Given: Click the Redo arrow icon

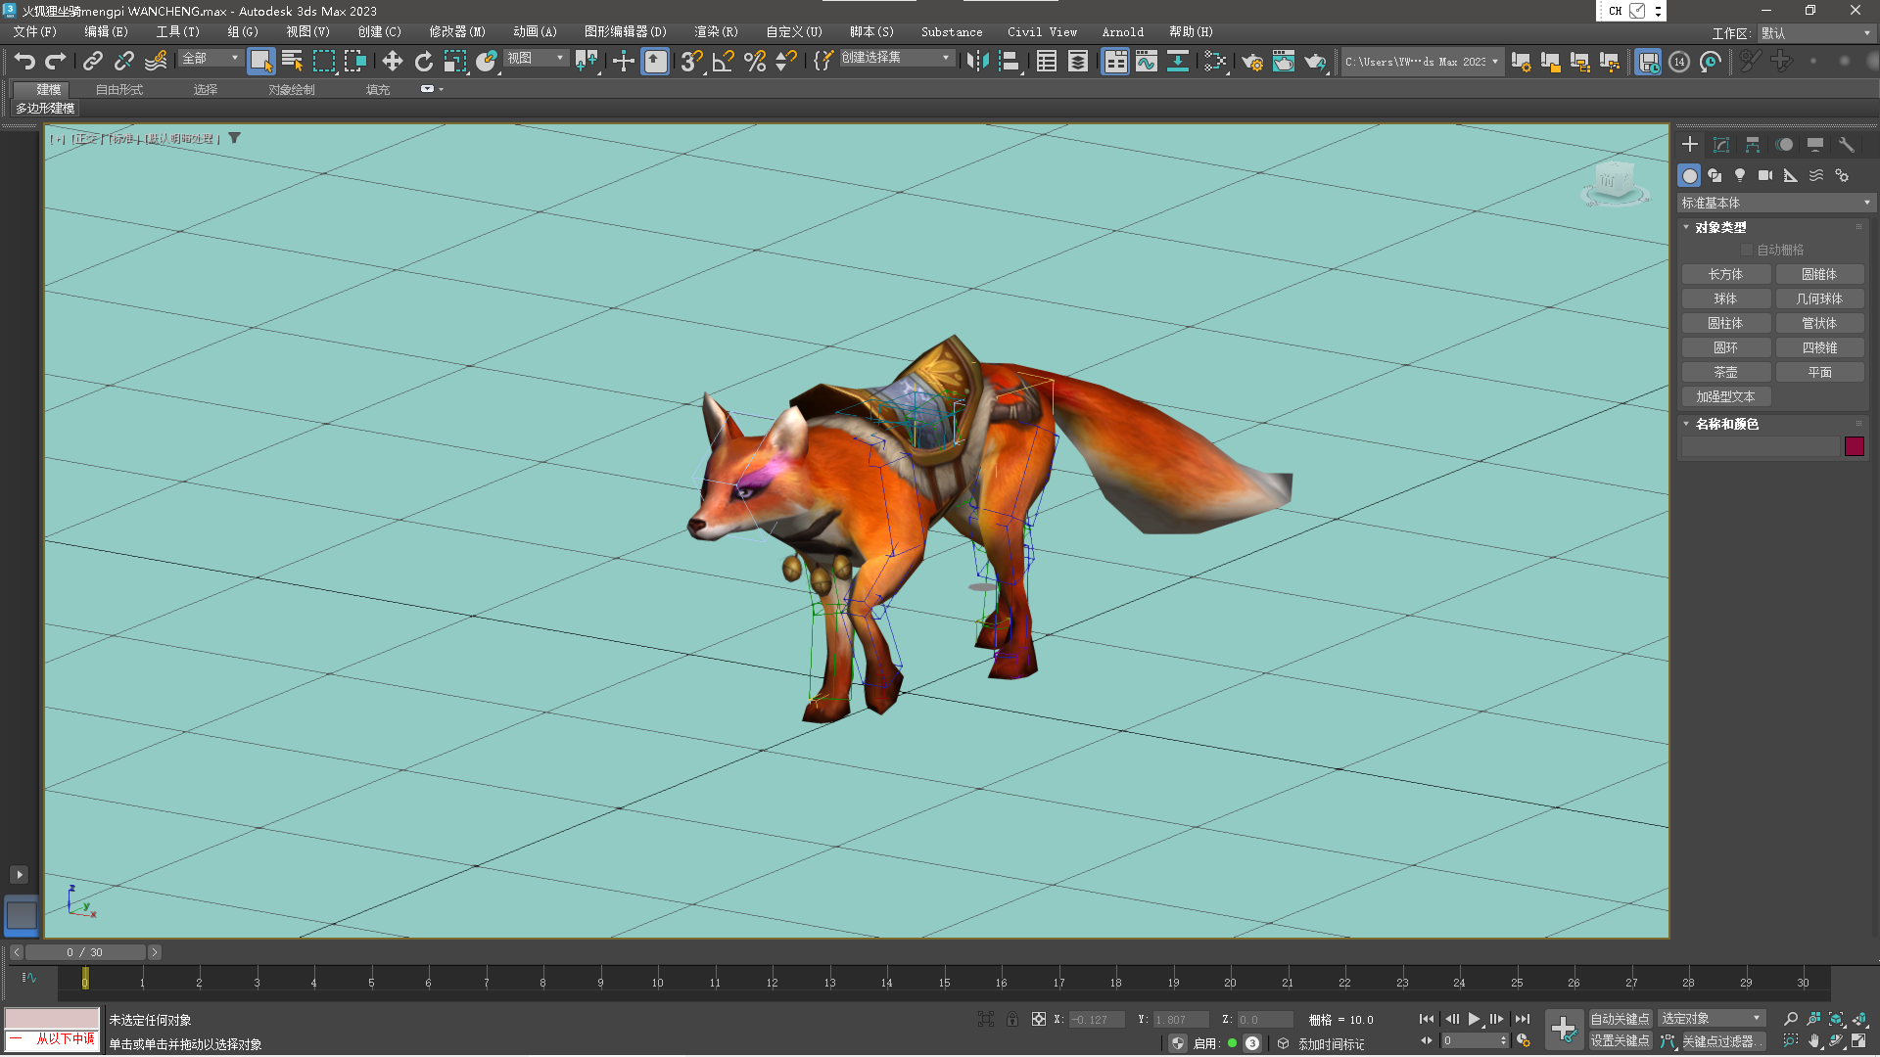Looking at the screenshot, I should point(56,61).
